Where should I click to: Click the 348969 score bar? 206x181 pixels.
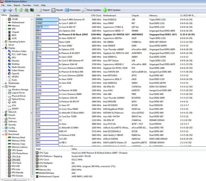(47, 19)
